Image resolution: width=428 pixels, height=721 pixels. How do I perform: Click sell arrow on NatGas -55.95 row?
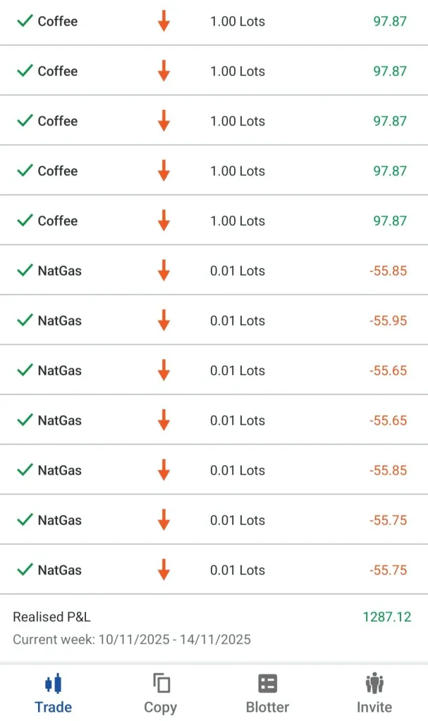coord(164,321)
